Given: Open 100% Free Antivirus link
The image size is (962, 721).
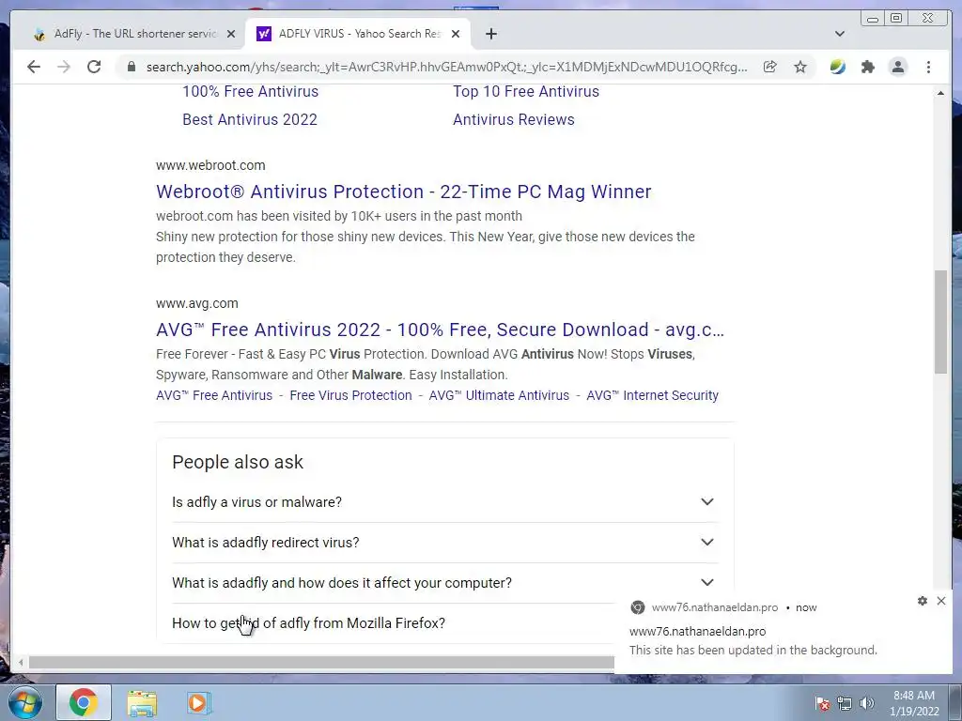Looking at the screenshot, I should [250, 91].
